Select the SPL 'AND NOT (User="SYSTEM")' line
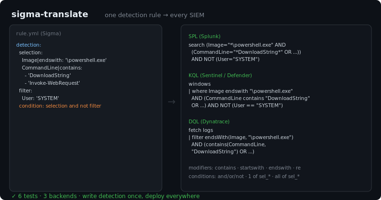This screenshot has height=200, width=381. [x=225, y=60]
